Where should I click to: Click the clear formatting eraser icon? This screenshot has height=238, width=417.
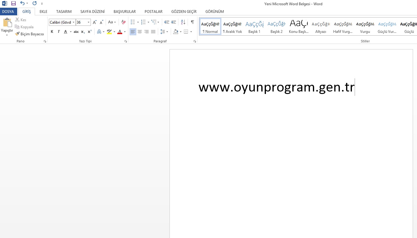pos(123,22)
